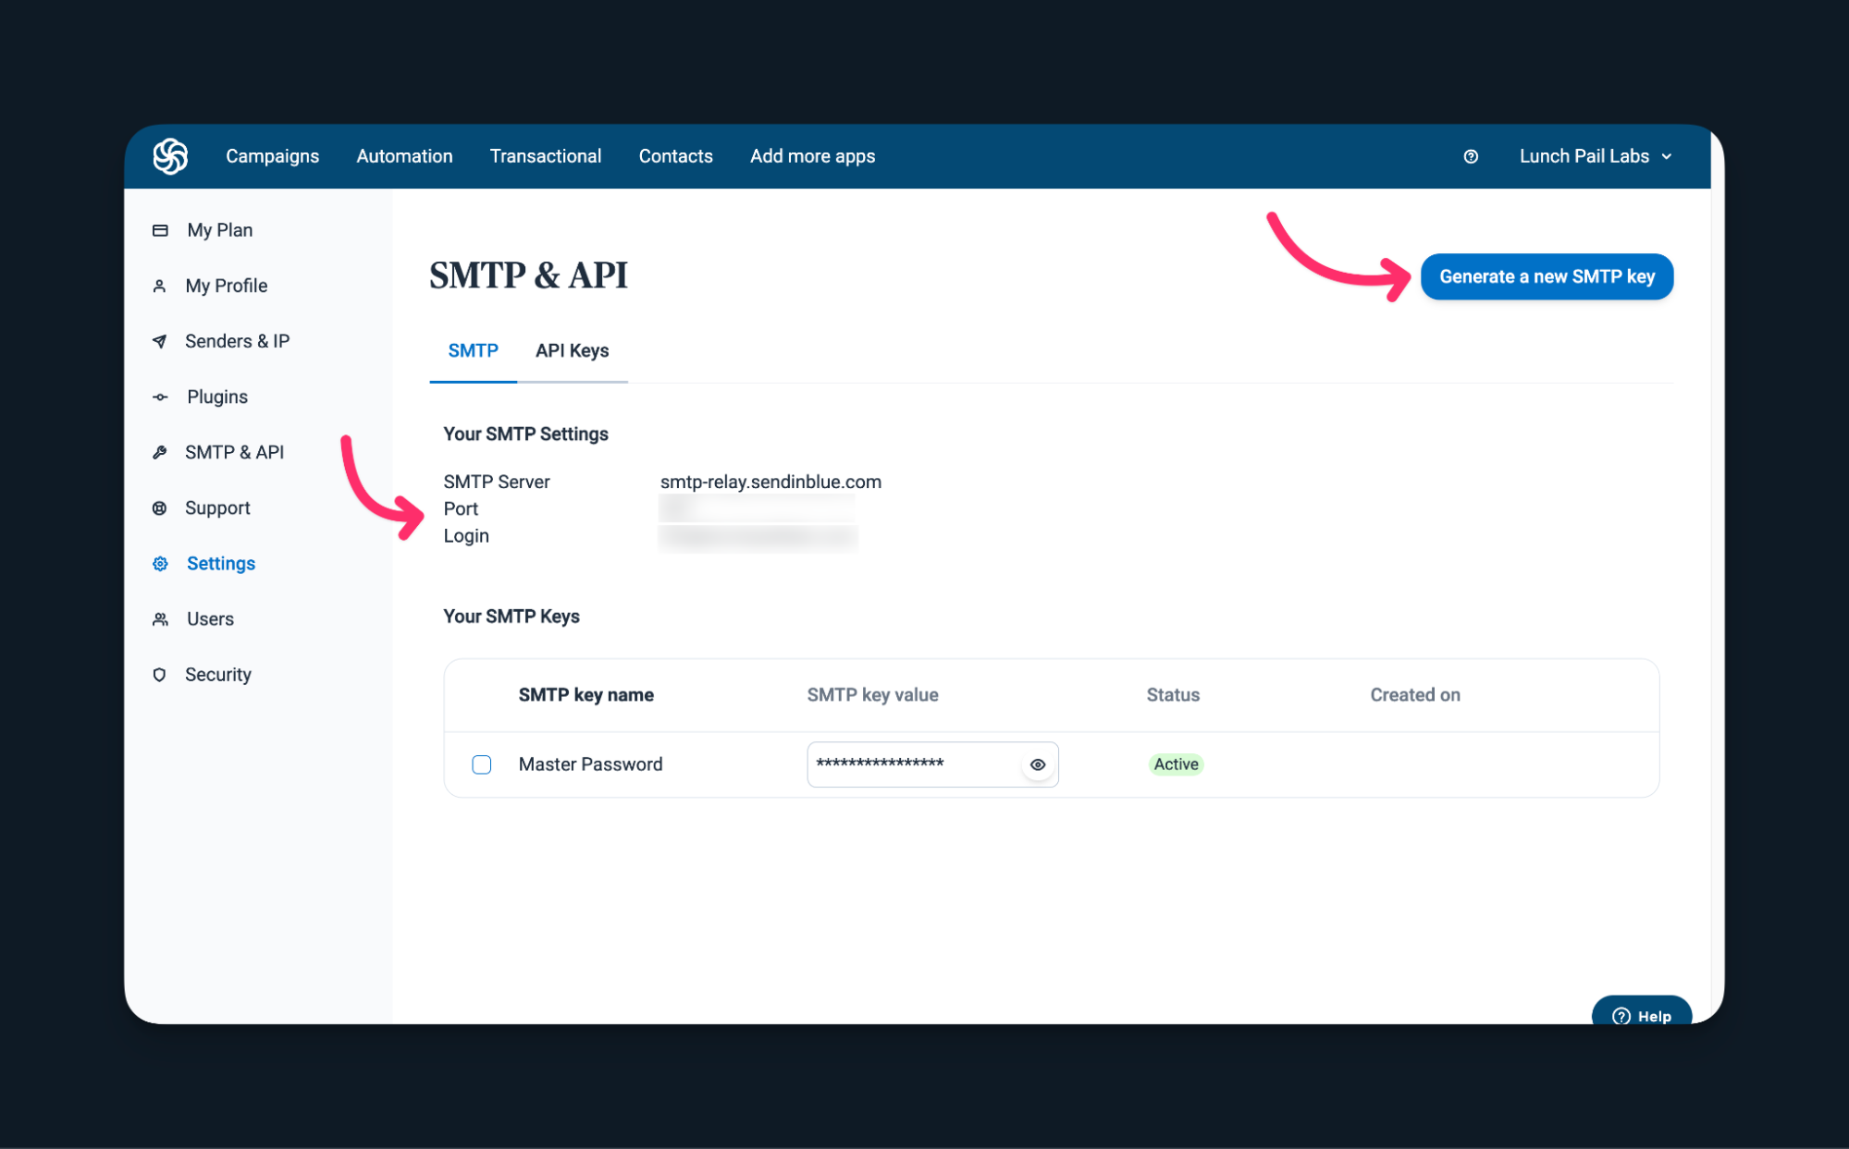Expand the Lunch Pail Labs account dropdown

click(x=1596, y=156)
